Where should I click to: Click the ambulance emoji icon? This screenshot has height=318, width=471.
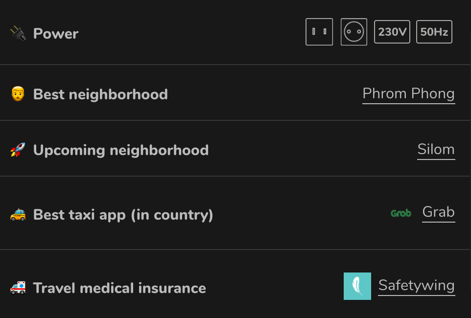[x=18, y=288]
